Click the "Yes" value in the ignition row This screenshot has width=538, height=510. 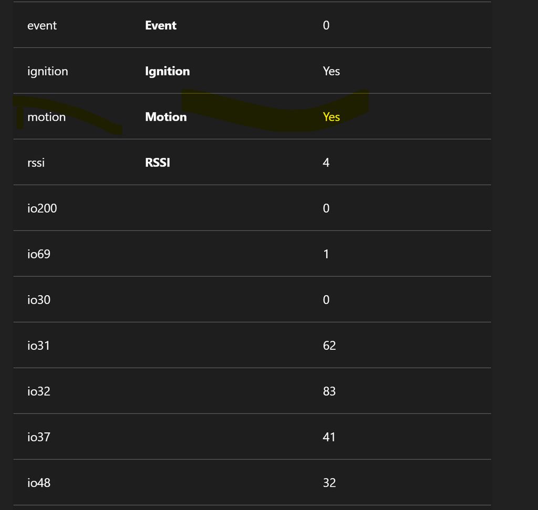pyautogui.click(x=332, y=71)
